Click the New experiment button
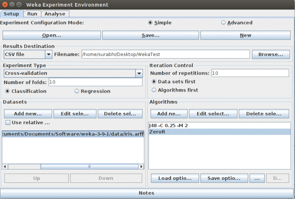The width and height of the screenshot is (295, 199). point(245,35)
